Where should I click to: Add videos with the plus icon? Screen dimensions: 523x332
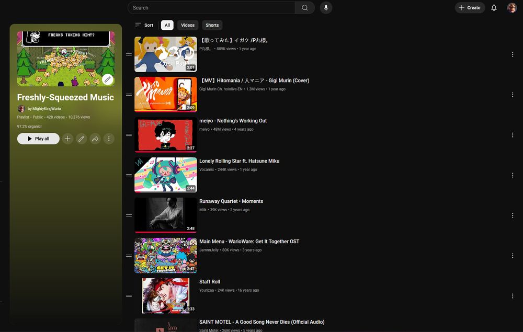67,139
